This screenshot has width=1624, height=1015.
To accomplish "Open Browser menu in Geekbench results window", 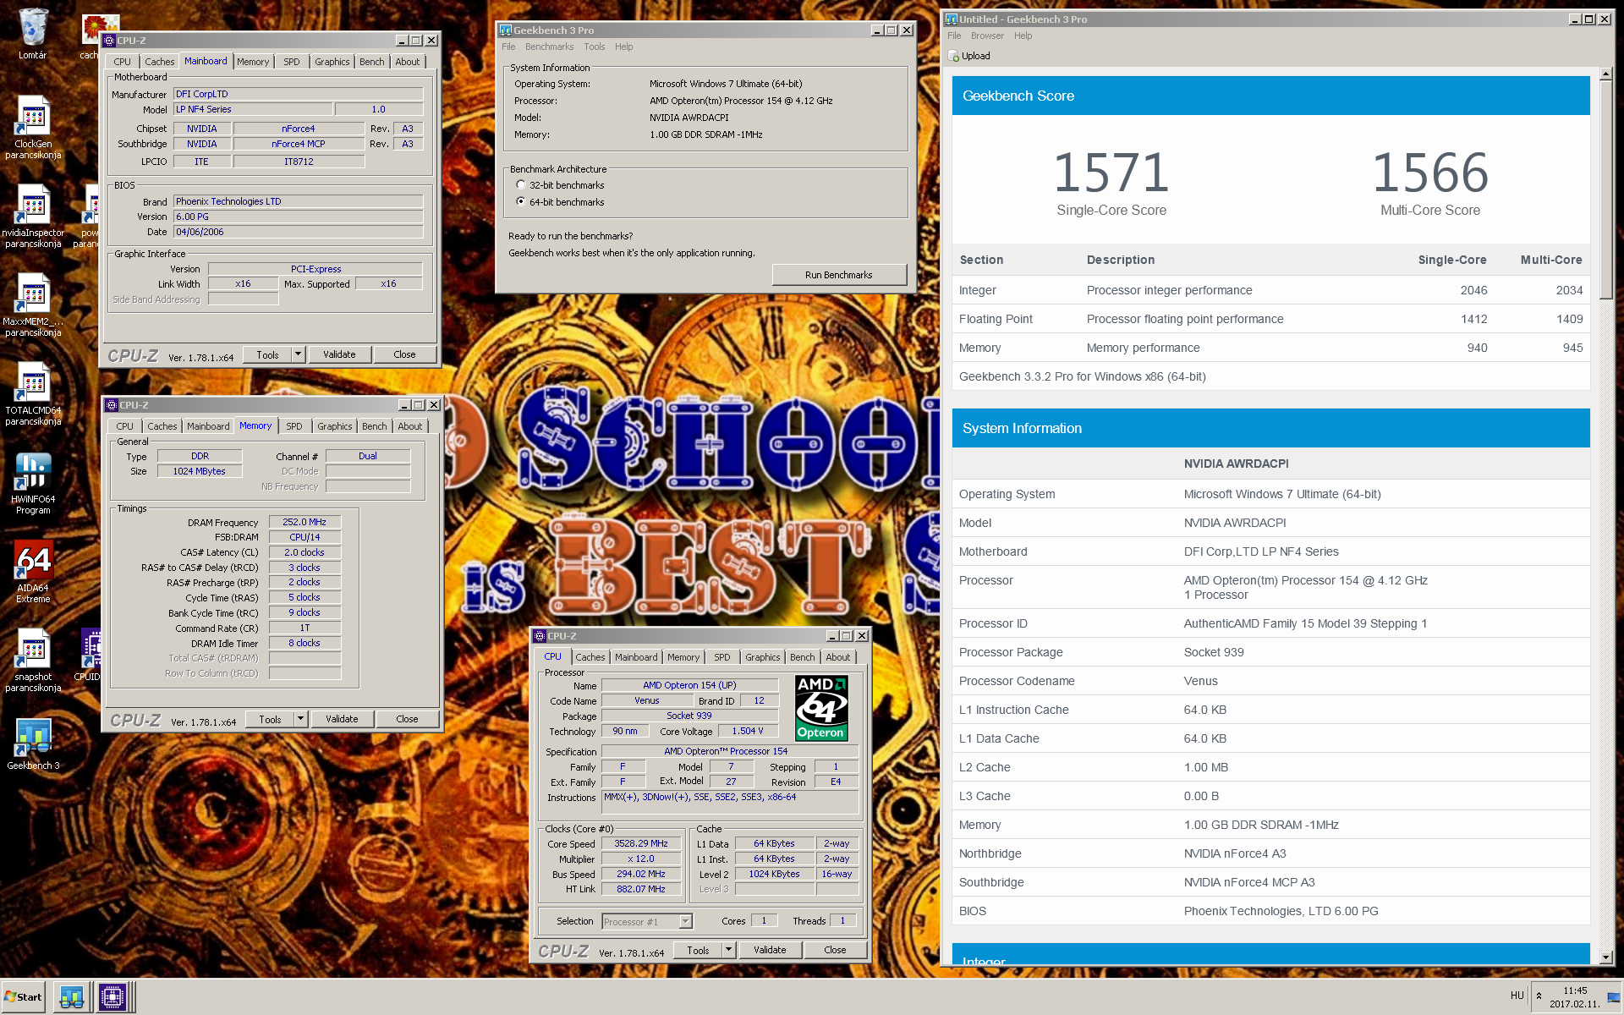I will coord(987,36).
